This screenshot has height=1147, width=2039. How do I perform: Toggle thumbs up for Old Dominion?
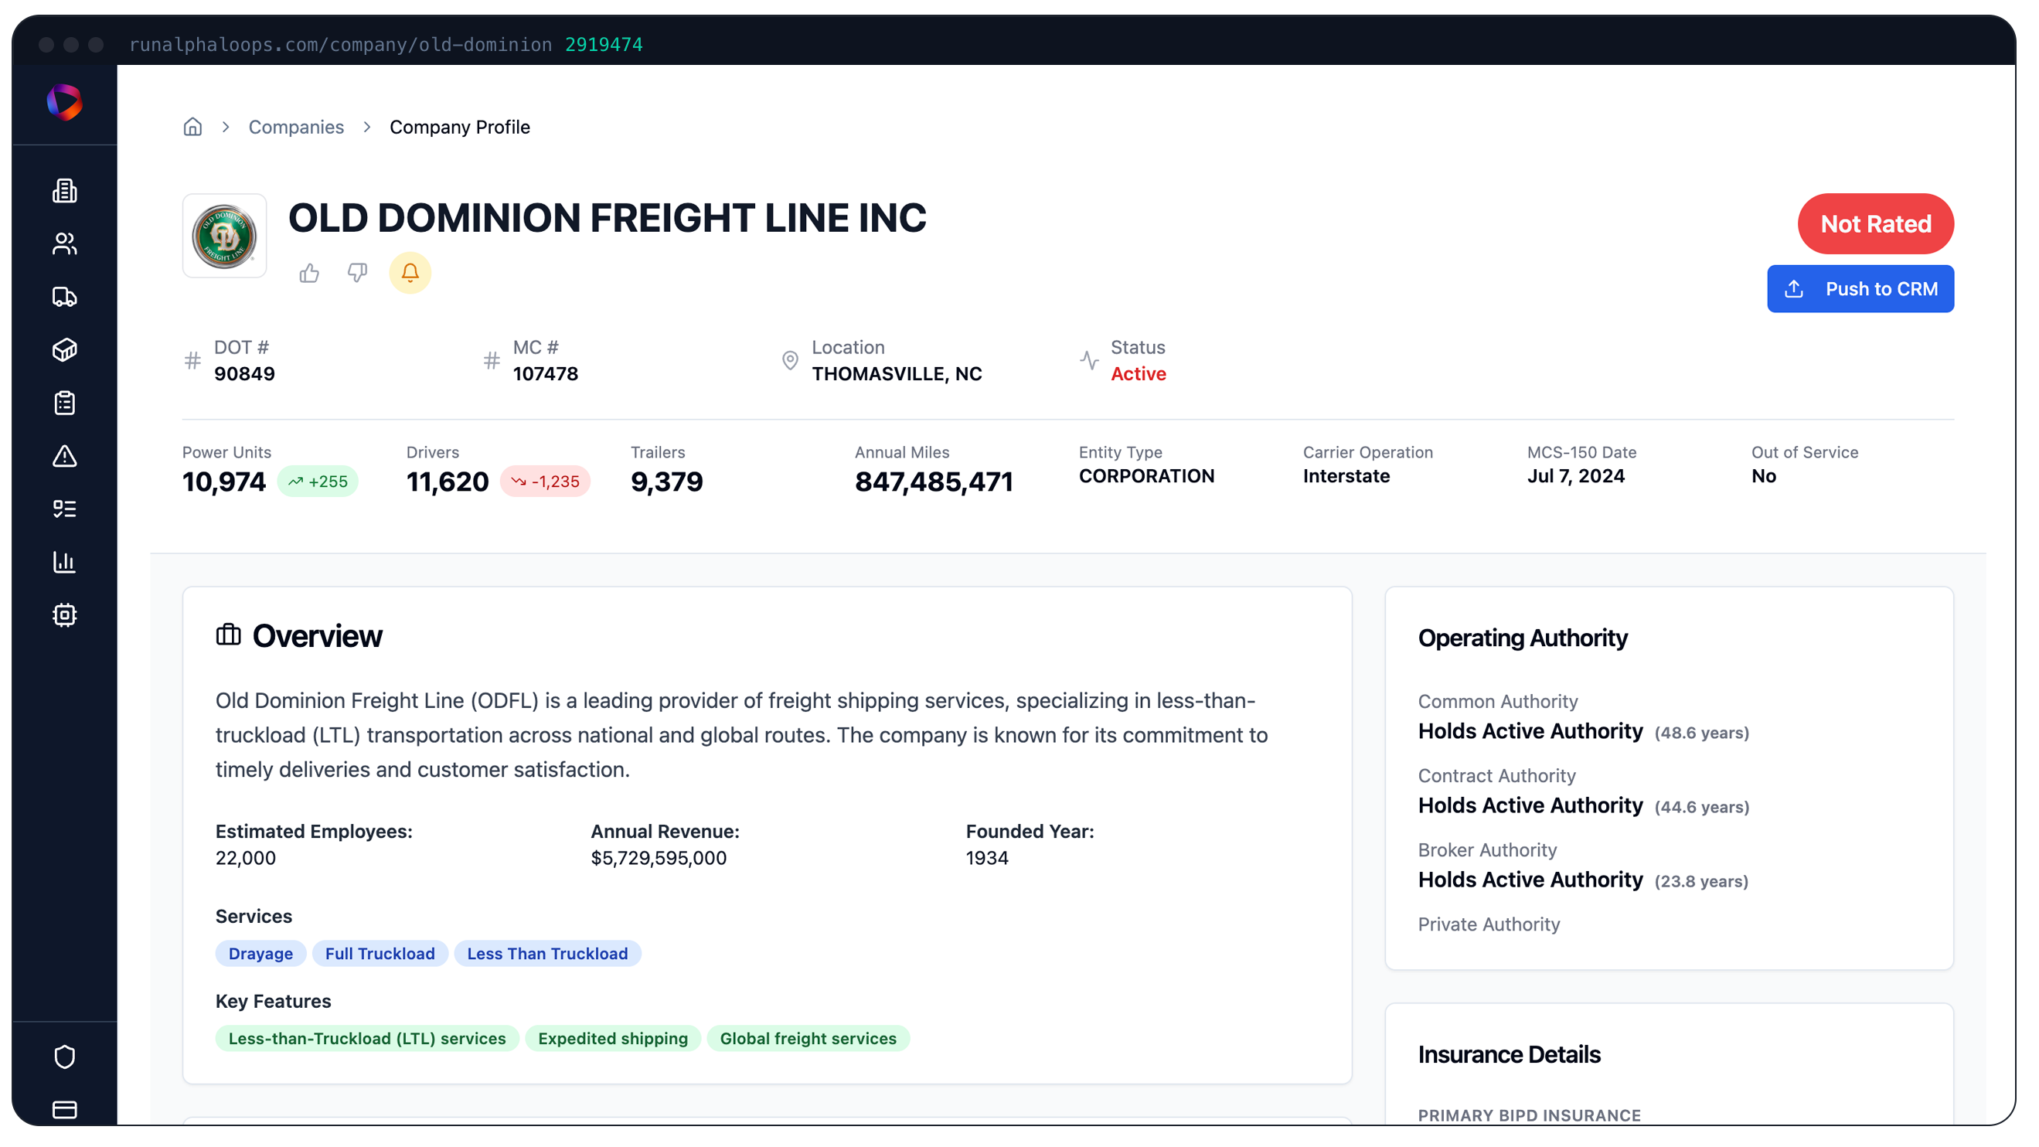309,273
